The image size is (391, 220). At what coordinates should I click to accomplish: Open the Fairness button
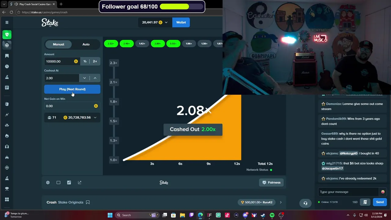(271, 182)
